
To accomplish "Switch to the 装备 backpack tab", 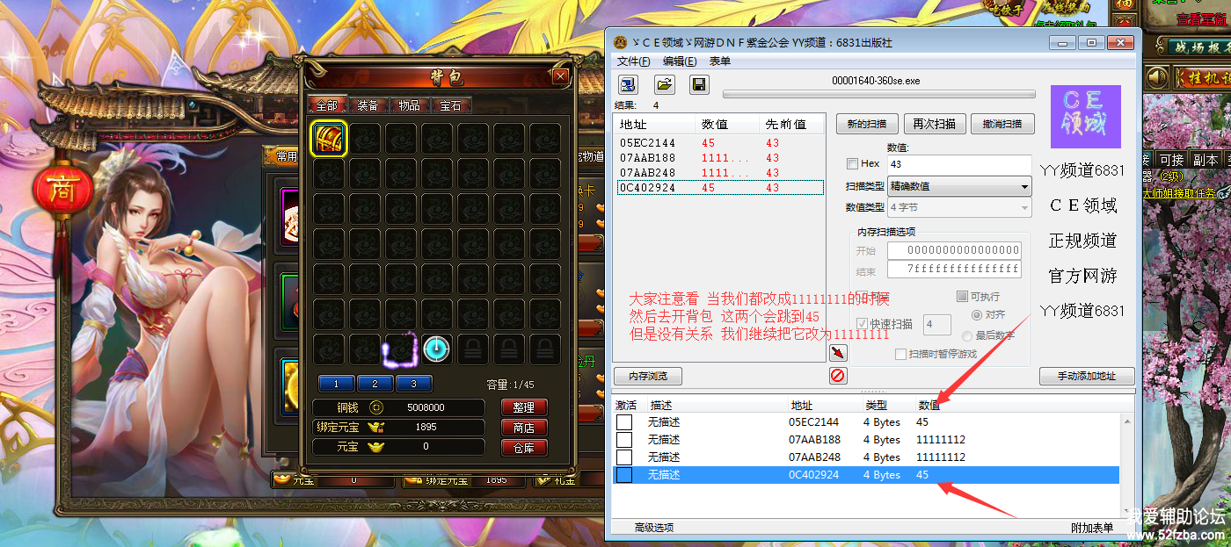I will pos(368,105).
